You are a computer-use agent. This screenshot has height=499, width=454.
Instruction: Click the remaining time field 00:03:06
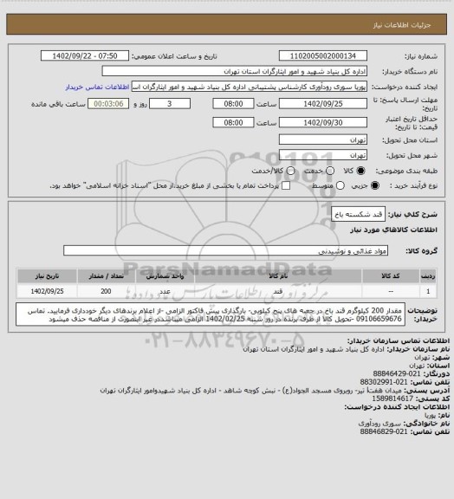108,104
